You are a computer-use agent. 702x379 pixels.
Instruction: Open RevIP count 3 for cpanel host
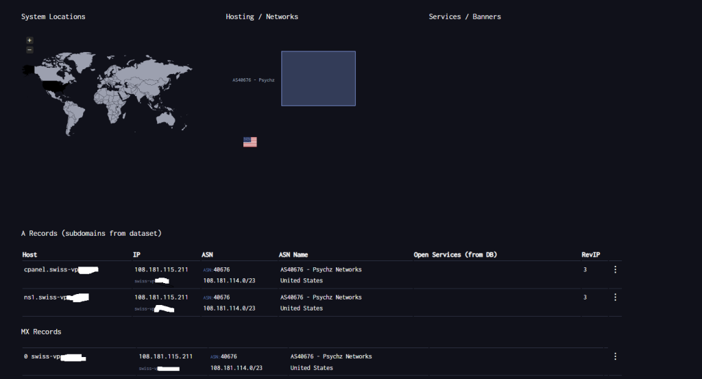tap(585, 269)
